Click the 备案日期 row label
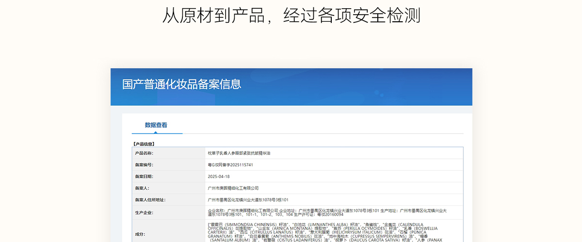 tap(144, 176)
